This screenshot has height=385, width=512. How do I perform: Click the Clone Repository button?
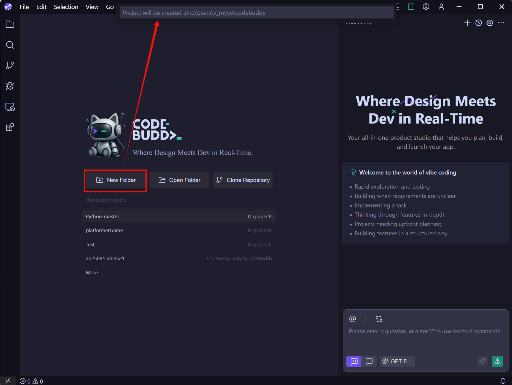pyautogui.click(x=243, y=180)
